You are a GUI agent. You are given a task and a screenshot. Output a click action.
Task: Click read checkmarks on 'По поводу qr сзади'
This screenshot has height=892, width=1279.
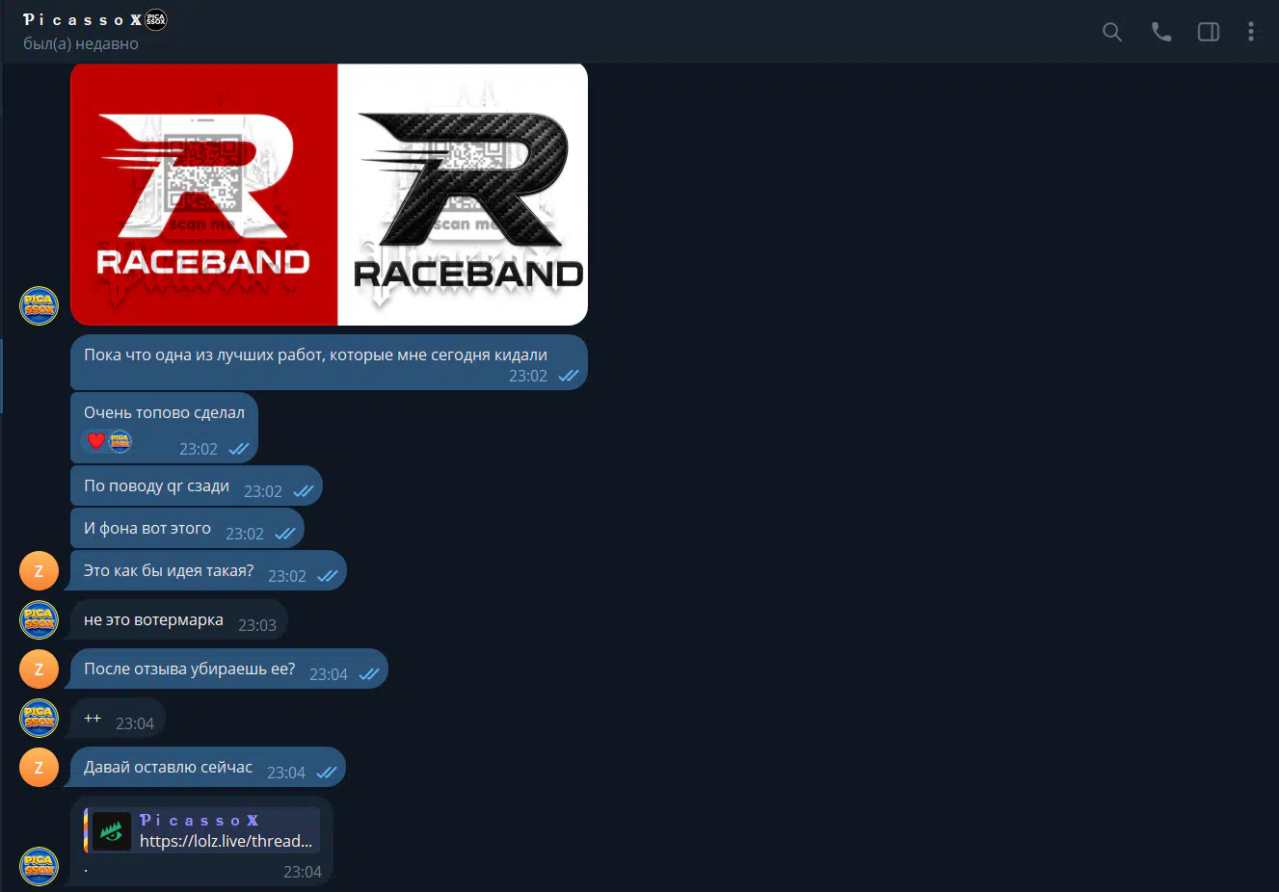point(304,491)
